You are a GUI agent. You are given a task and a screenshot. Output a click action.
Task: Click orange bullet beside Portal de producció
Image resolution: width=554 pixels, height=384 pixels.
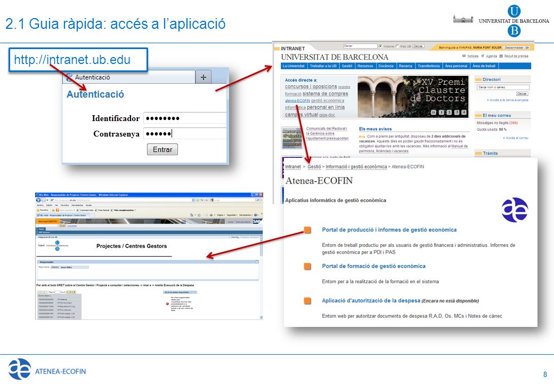307,230
